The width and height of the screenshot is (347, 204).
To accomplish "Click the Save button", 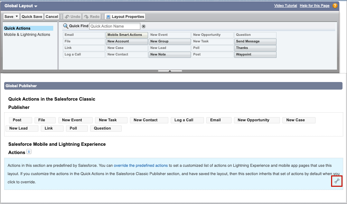I will point(9,17).
